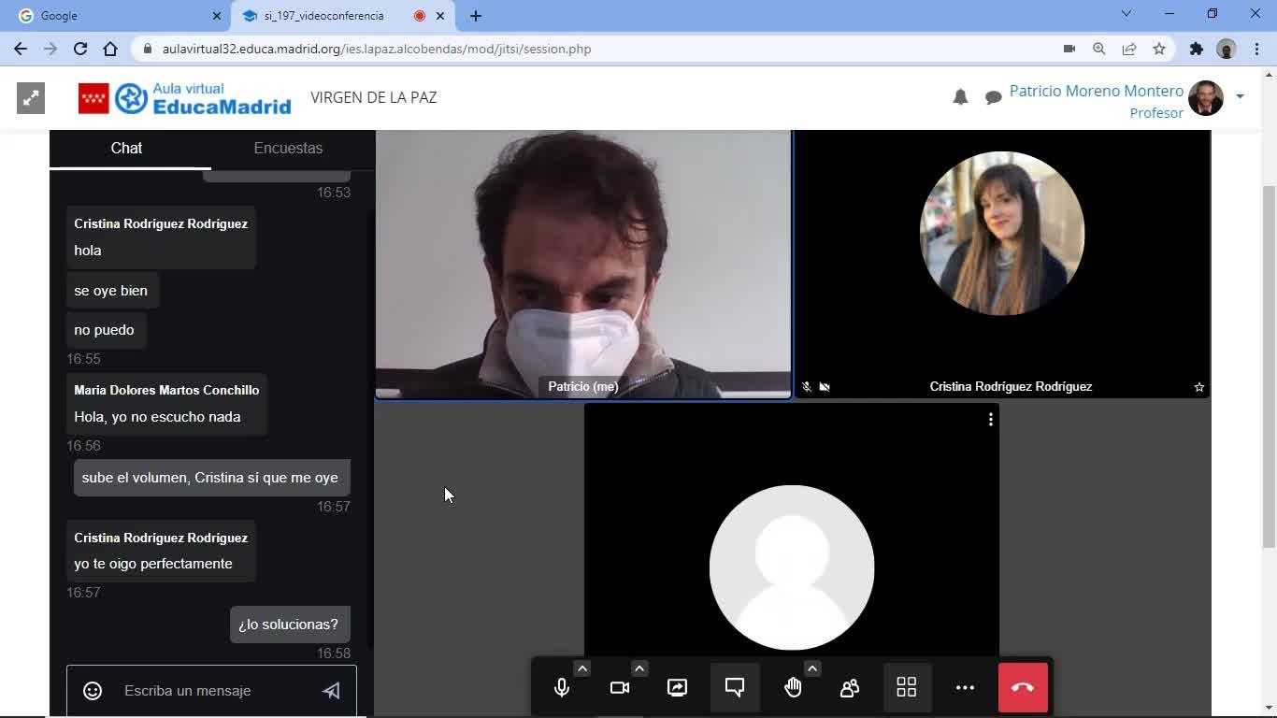The image size is (1277, 718).
Task: Click the page vertical scrollbar
Action: click(x=1269, y=365)
